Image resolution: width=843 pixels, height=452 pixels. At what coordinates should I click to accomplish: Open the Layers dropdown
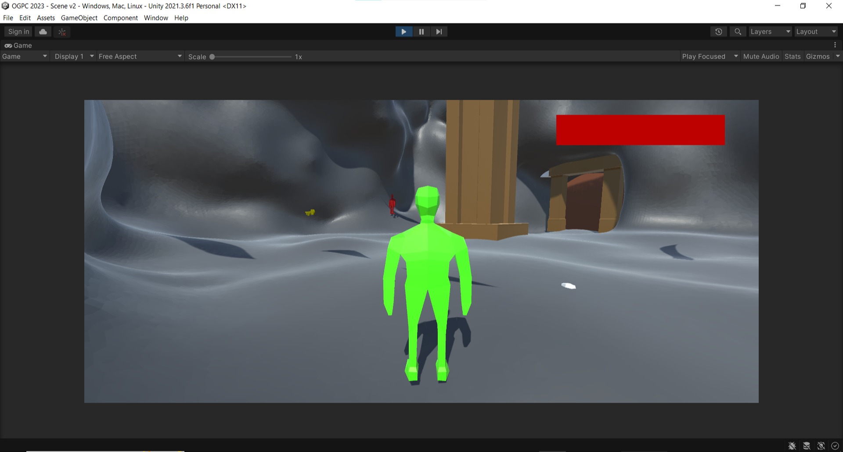[x=769, y=31]
